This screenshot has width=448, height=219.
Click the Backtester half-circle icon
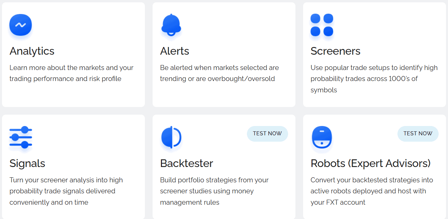tap(171, 137)
